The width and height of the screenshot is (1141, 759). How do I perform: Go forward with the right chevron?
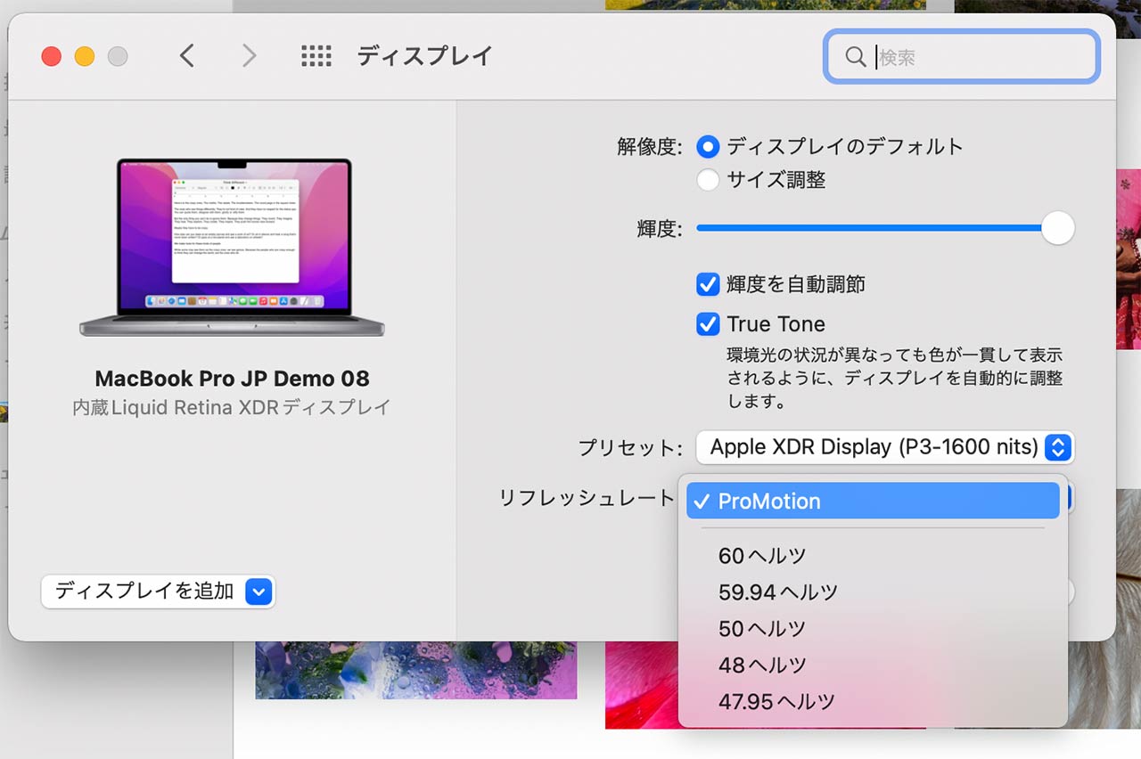249,57
